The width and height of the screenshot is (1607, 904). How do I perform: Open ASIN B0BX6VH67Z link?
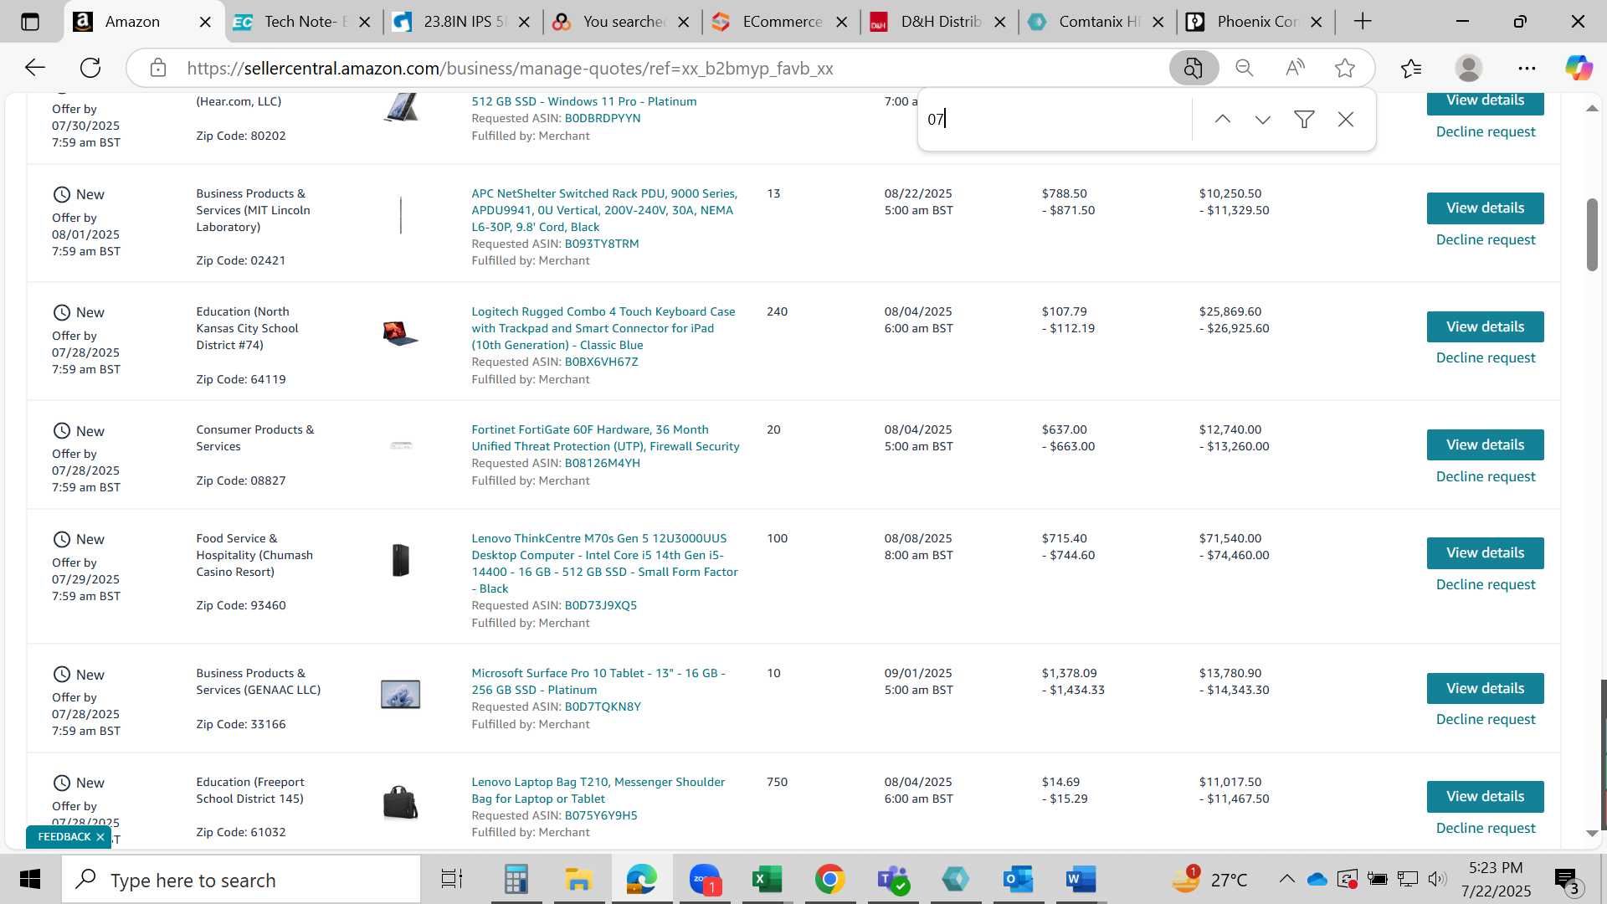(601, 362)
